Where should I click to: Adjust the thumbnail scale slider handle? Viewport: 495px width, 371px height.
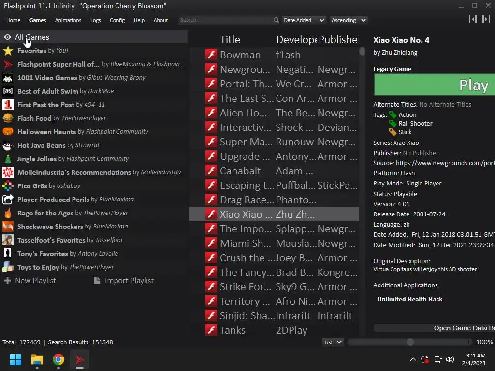[x=410, y=342]
